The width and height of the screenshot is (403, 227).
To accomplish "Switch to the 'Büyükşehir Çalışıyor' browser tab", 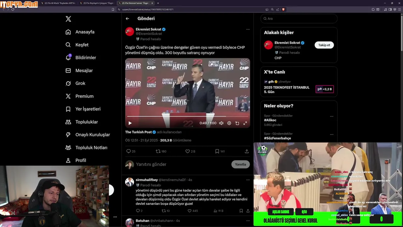I will coord(97,3).
